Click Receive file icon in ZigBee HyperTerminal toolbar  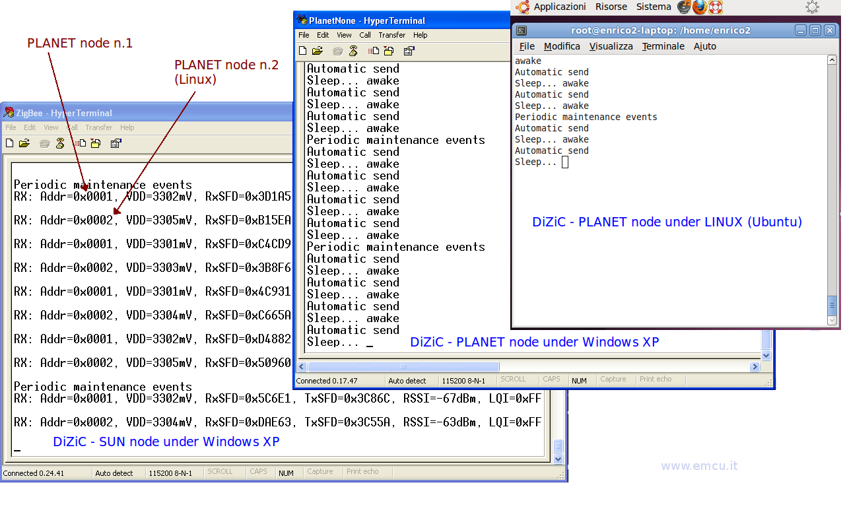point(96,143)
